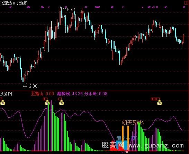The image size is (189, 154).
Task: Click the purple star marker at far right top
Action: pos(184,7)
